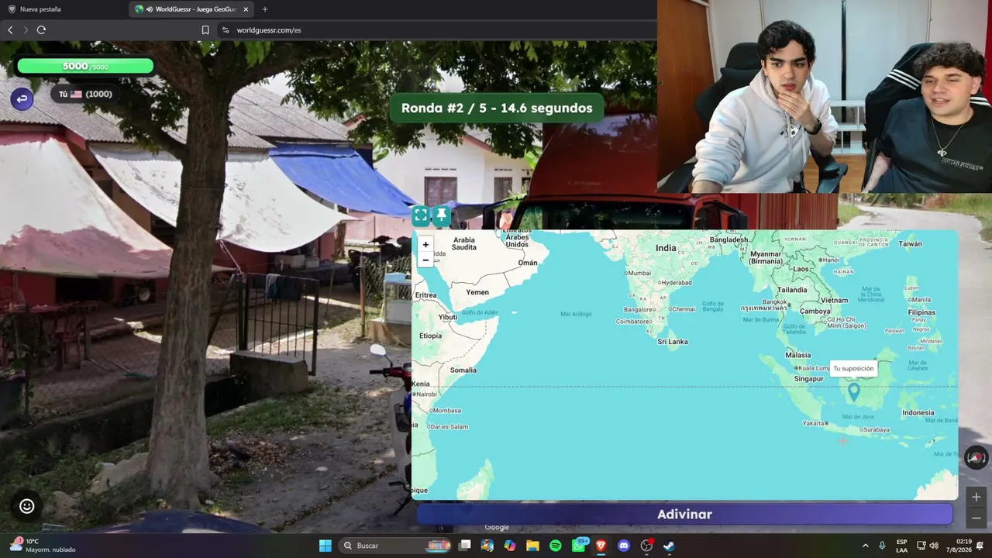Open the volume tray icon
This screenshot has height=558, width=992.
(934, 546)
